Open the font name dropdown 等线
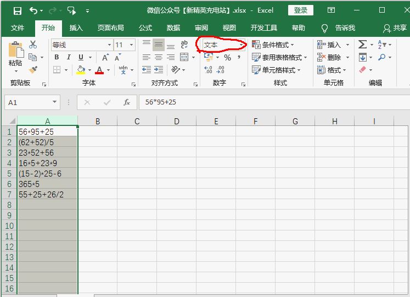This screenshot has width=410, height=297. pos(109,45)
